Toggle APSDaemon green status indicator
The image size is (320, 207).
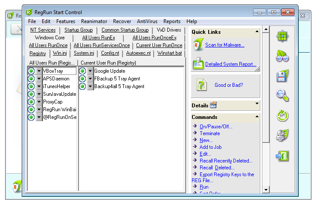(x=31, y=79)
